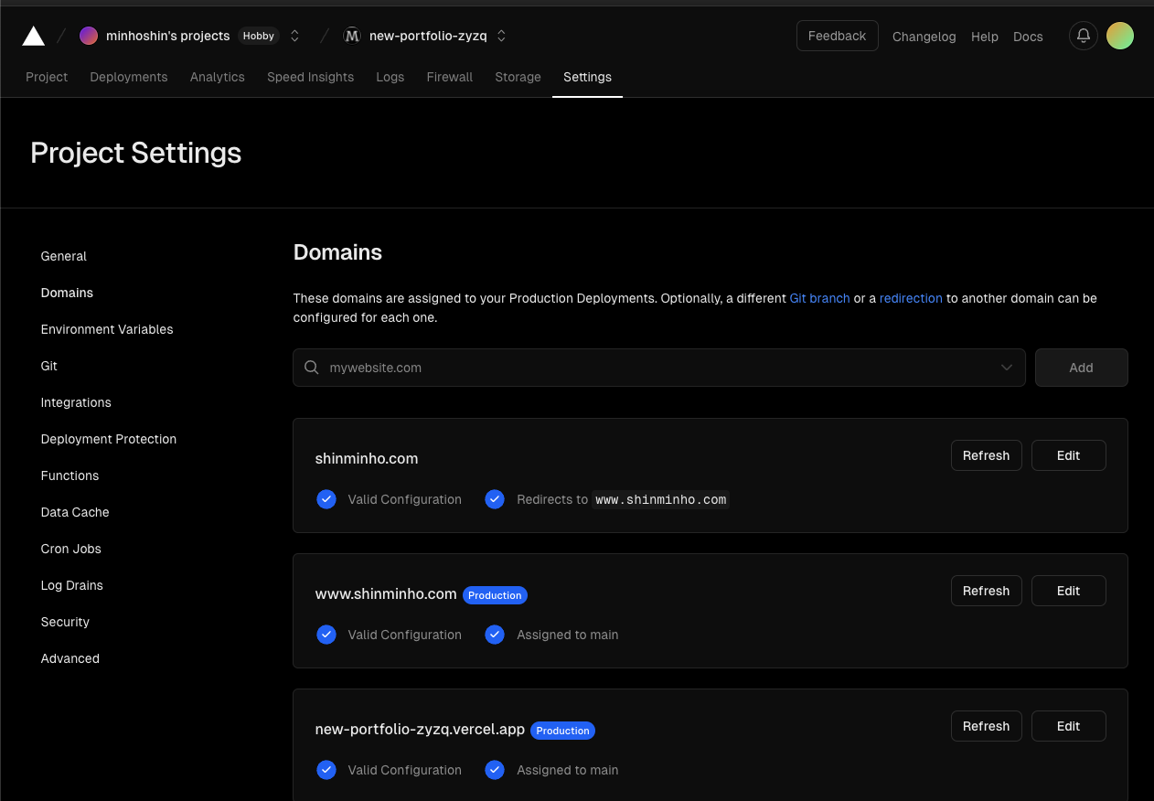Refresh the www.shinminho.com domain
1154x801 pixels.
click(x=987, y=591)
